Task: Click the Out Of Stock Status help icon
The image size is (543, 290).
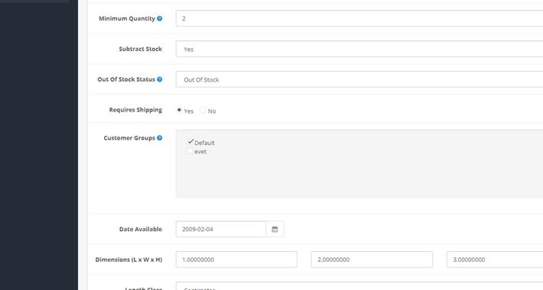Action: [160, 79]
